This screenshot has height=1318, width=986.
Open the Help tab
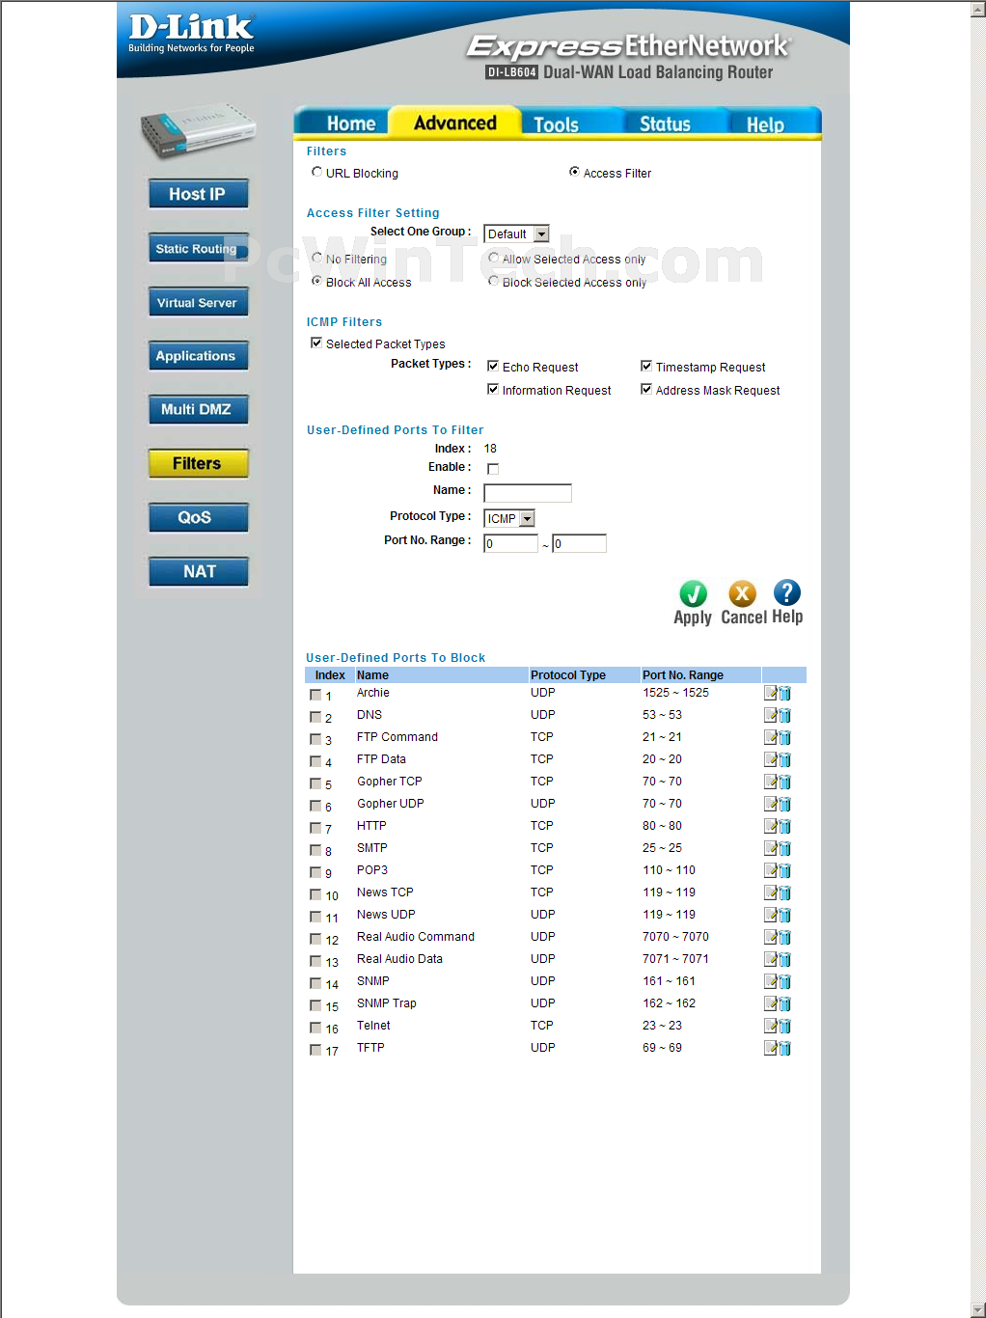(x=765, y=124)
